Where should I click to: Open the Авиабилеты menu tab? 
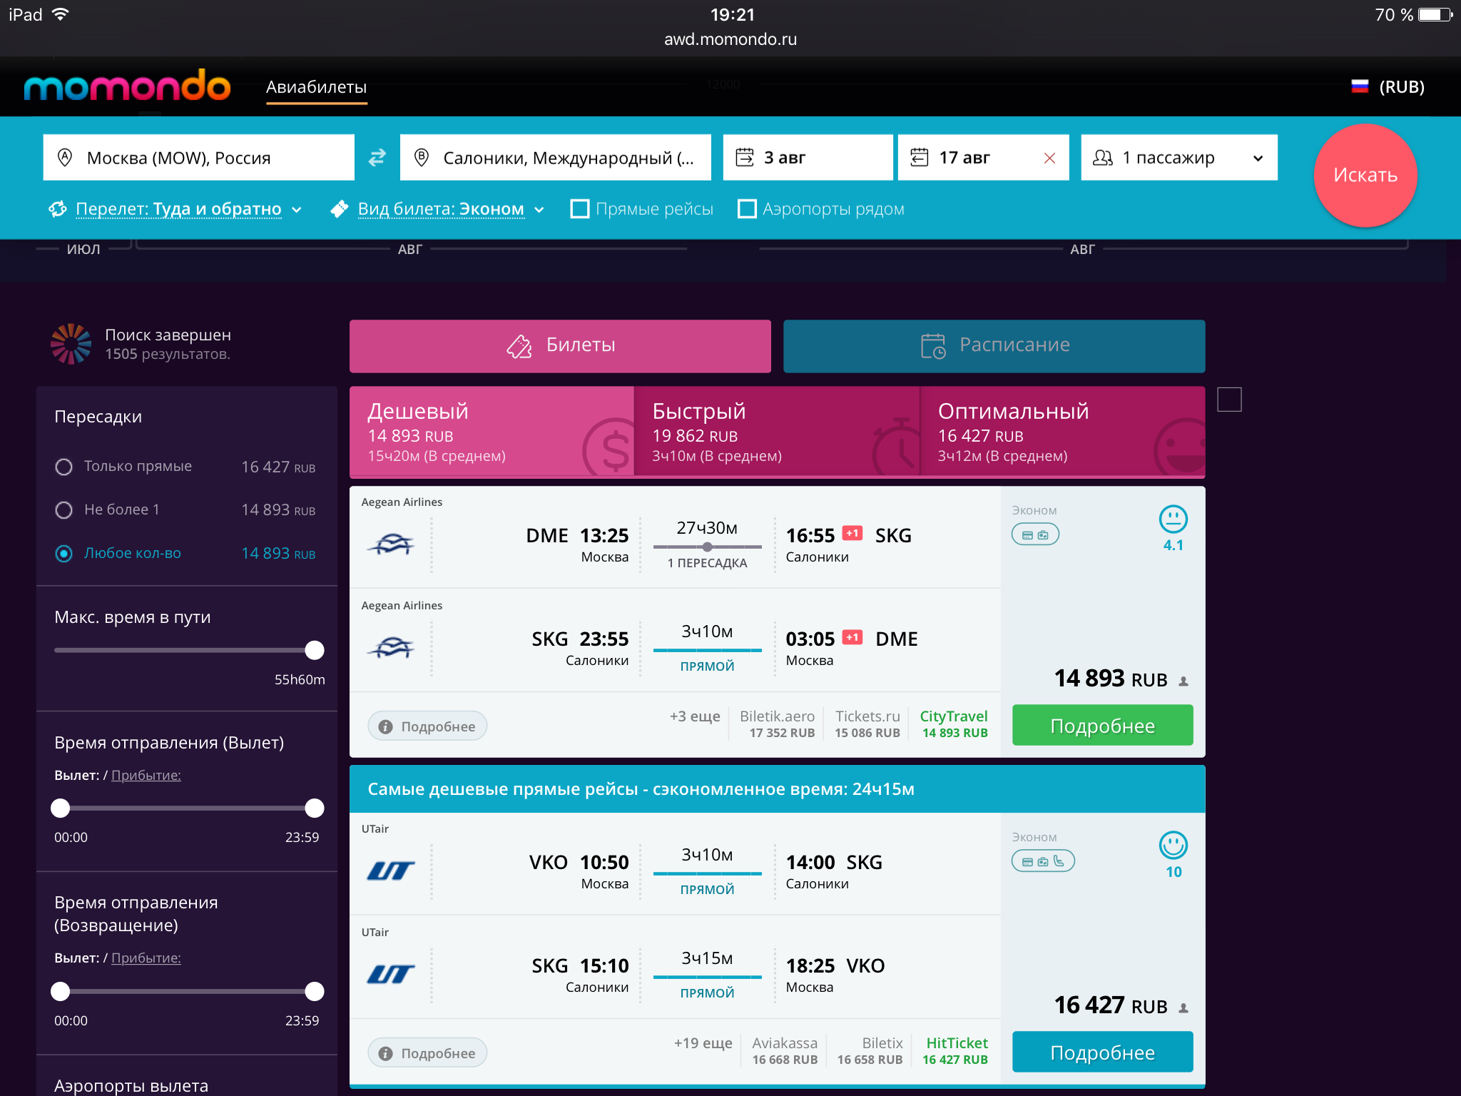(317, 87)
